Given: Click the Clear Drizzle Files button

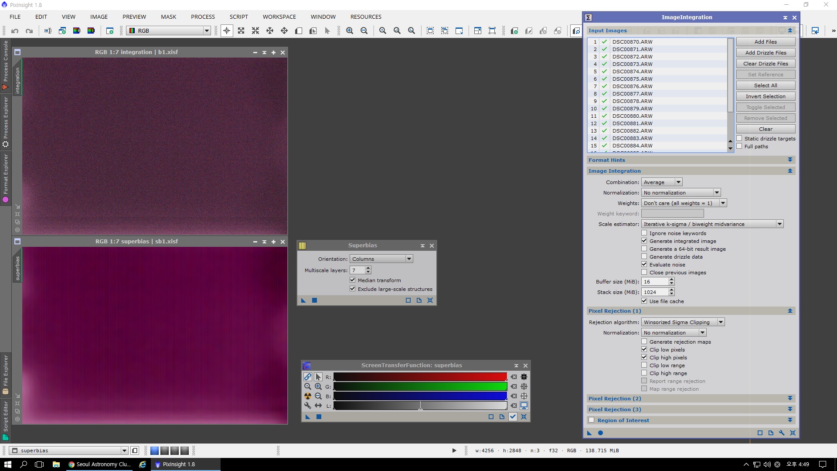Looking at the screenshot, I should point(766,64).
